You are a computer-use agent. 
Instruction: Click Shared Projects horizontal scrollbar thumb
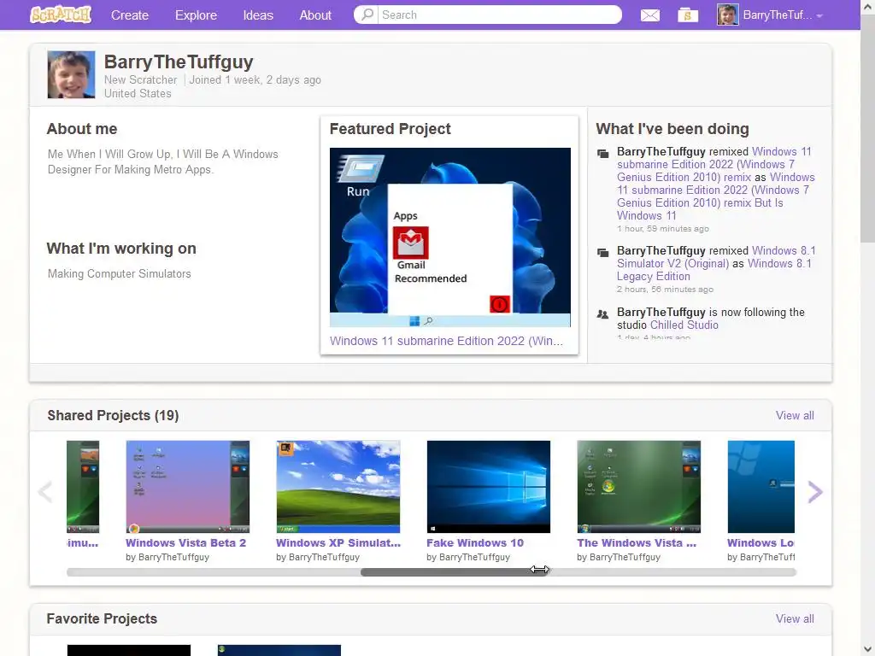(x=455, y=572)
